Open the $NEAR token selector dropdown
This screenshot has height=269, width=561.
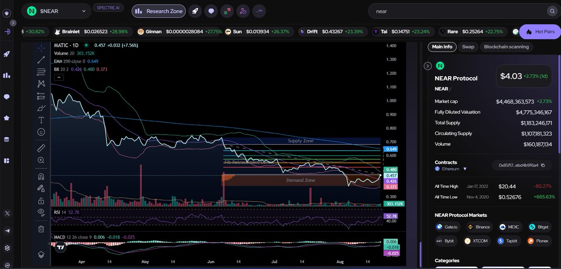coord(57,11)
